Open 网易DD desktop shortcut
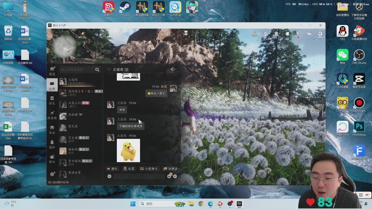Screen dimensions: 372x209 pyautogui.click(x=108, y=9)
